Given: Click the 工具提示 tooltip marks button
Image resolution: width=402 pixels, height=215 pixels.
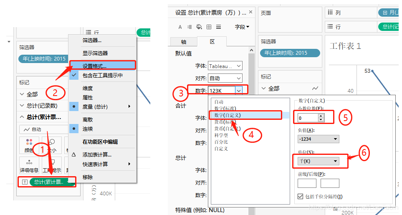Looking at the screenshot, I should click(x=52, y=165).
